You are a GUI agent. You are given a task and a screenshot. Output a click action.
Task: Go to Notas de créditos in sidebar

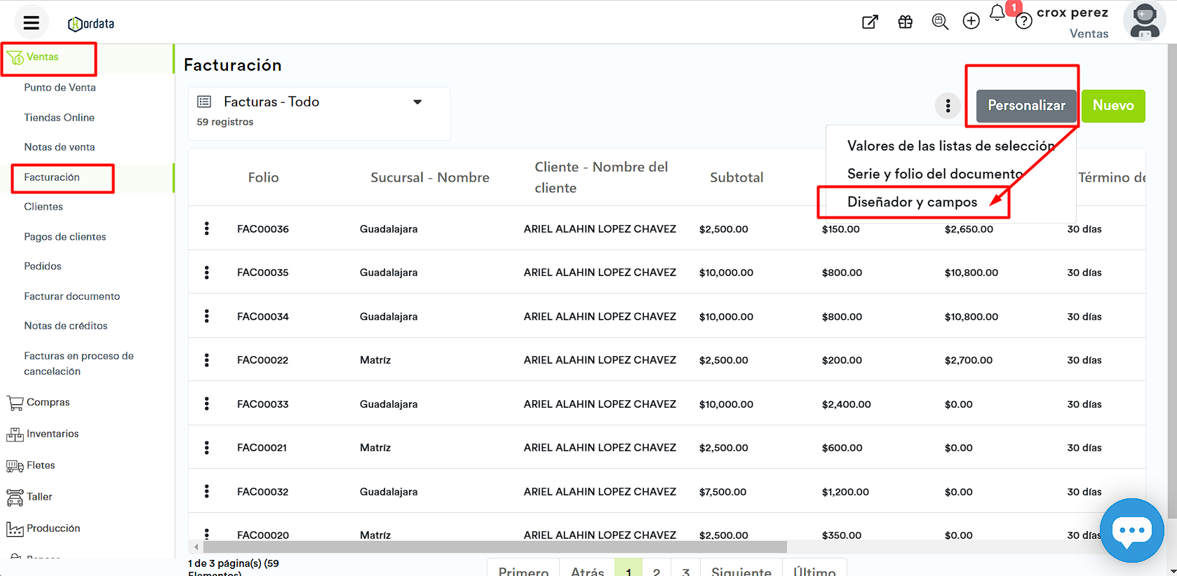[66, 326]
